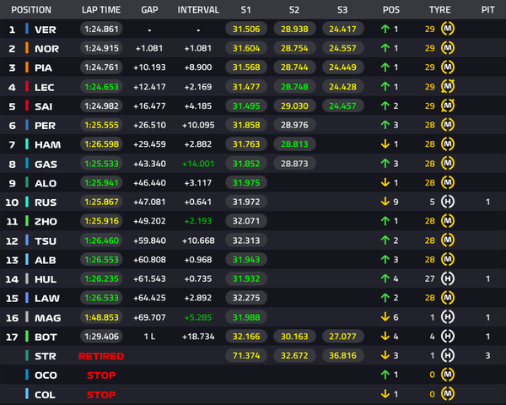The height and width of the screenshot is (405, 506).
Task: Select the GAS driver row name
Action: [x=46, y=164]
